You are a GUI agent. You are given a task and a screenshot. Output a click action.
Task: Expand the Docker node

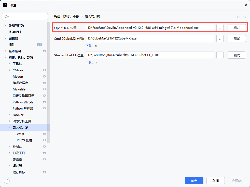tap(9, 115)
